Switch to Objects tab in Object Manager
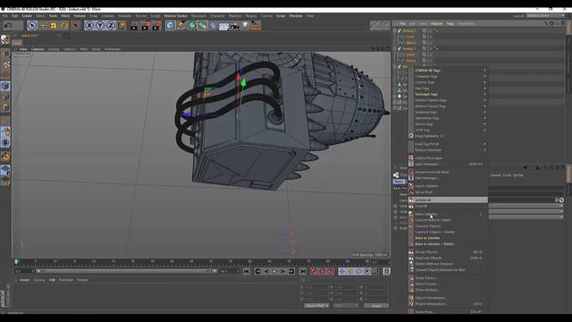 pos(437,24)
